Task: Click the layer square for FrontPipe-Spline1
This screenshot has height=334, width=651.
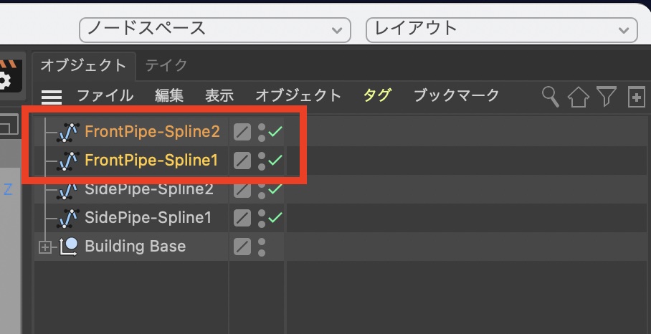Action: [x=242, y=161]
